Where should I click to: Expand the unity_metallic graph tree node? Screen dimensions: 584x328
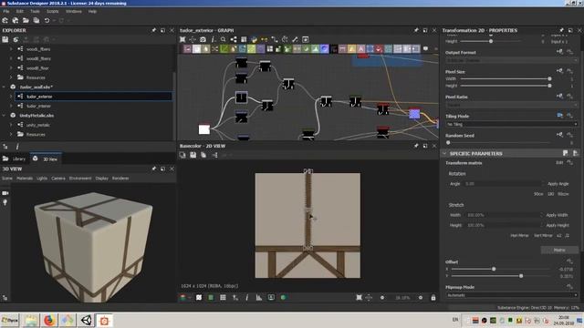coord(11,125)
